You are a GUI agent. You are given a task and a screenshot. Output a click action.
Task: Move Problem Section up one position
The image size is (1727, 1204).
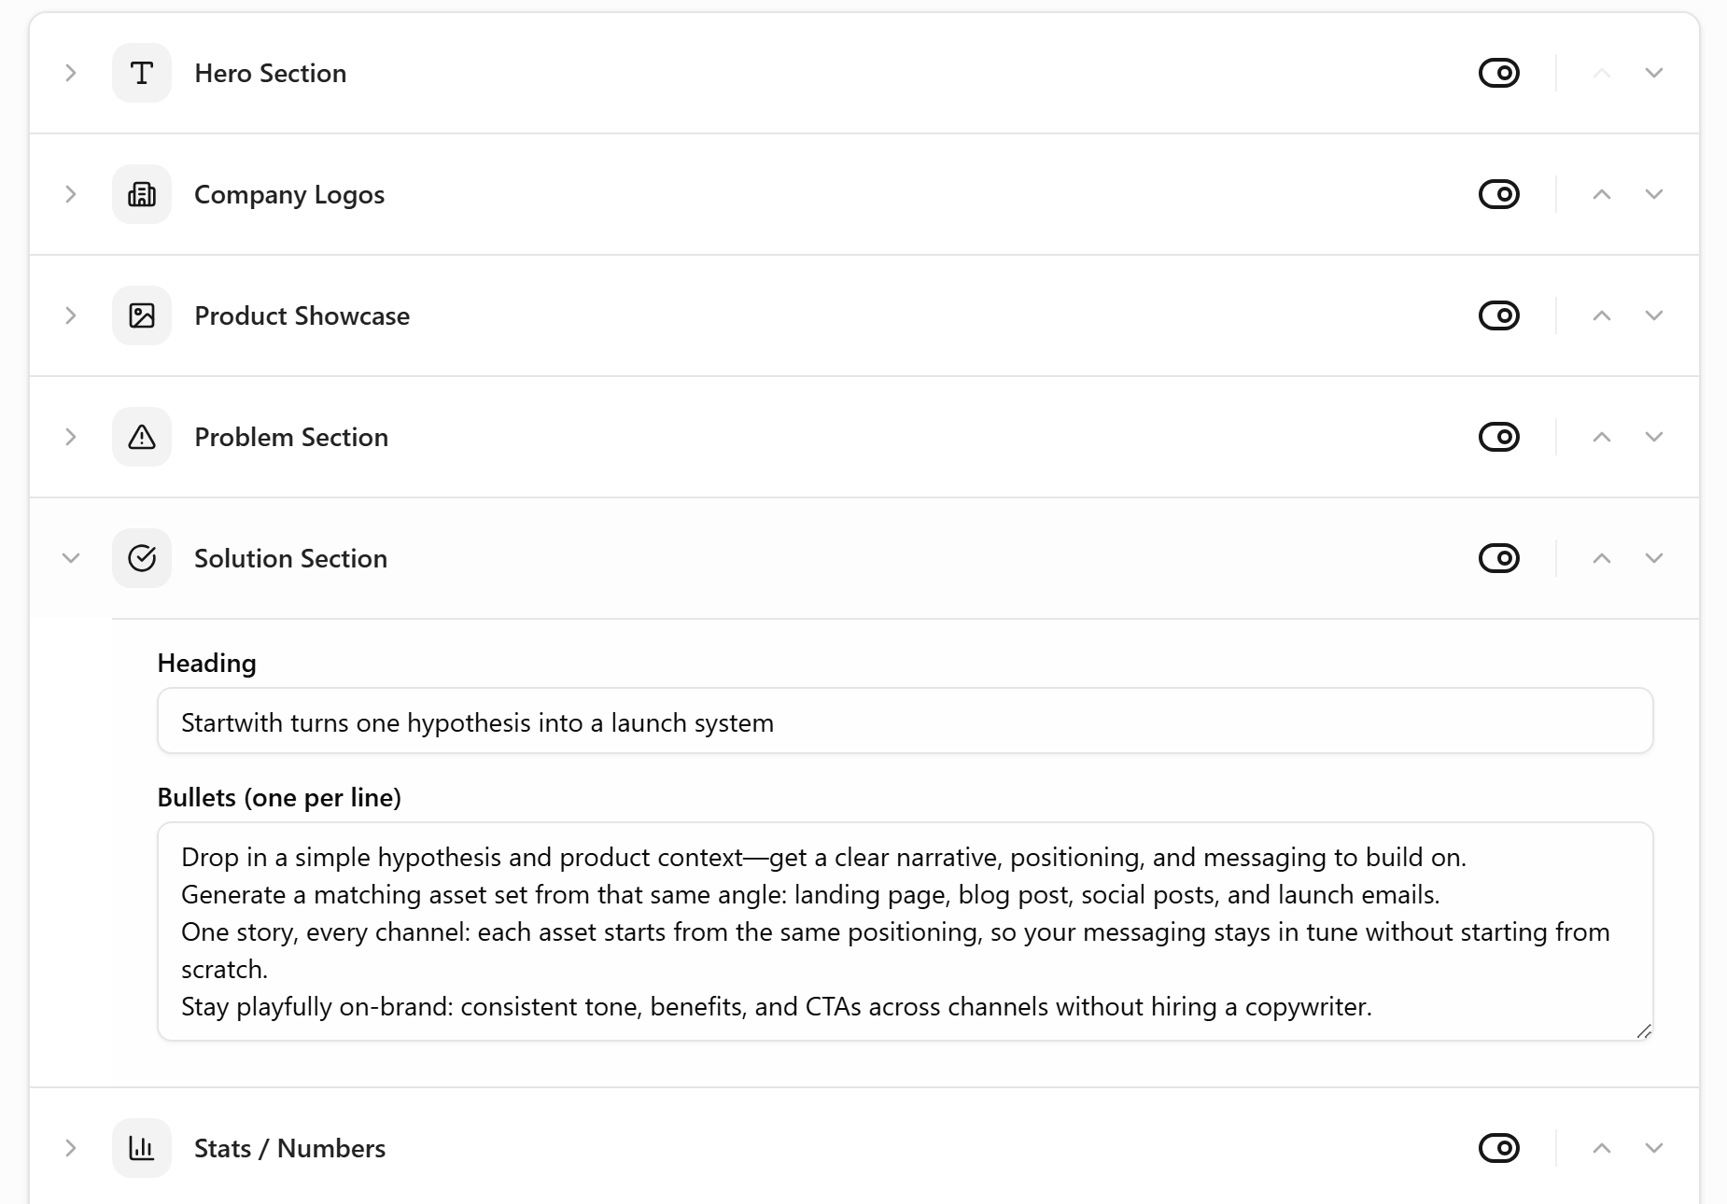coord(1602,437)
